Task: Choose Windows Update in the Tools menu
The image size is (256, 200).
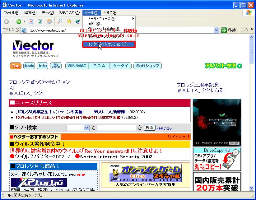Action: [x=109, y=29]
